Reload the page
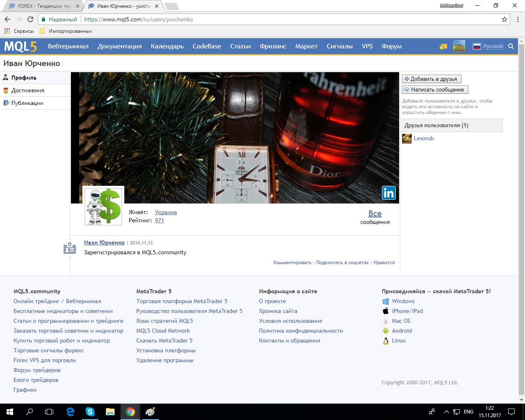Viewport: 525px width, 420px height. click(x=30, y=19)
